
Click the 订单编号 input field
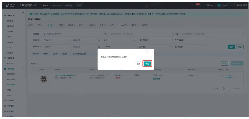pos(66,34)
